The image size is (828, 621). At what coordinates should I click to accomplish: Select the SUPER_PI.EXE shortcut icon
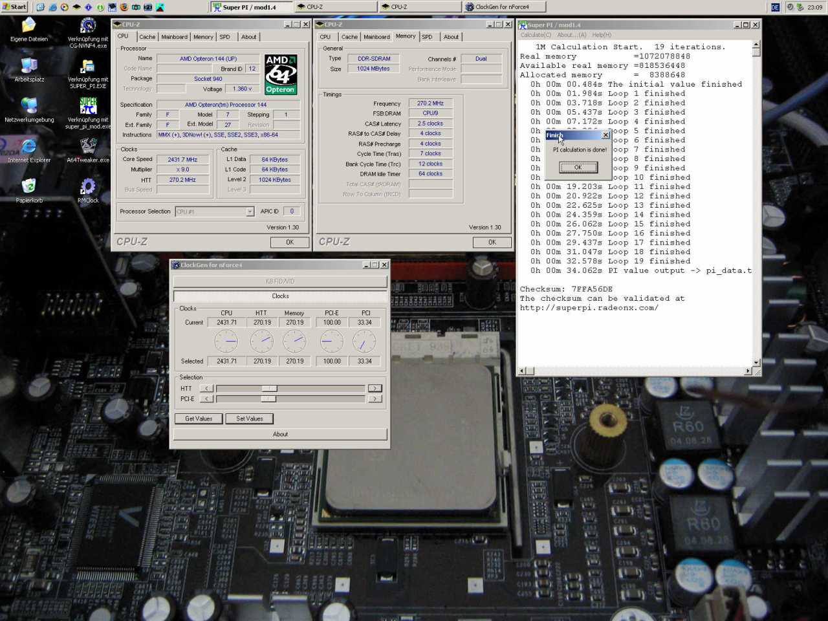pos(88,65)
